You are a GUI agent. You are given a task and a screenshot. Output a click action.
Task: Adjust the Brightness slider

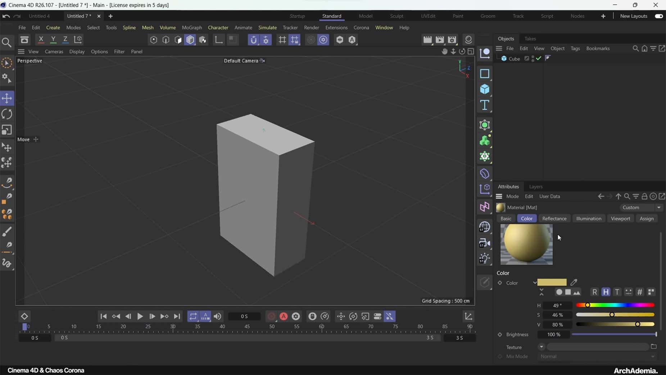click(x=615, y=334)
